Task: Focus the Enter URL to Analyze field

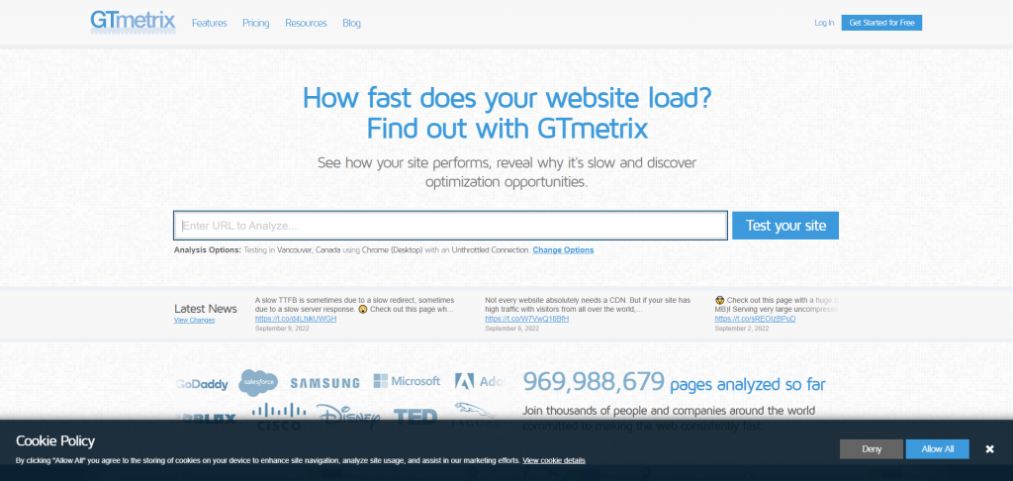Action: (451, 226)
